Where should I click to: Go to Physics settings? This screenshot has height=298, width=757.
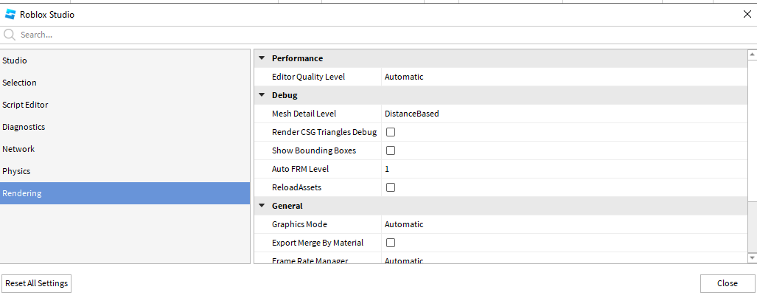[x=16, y=171]
